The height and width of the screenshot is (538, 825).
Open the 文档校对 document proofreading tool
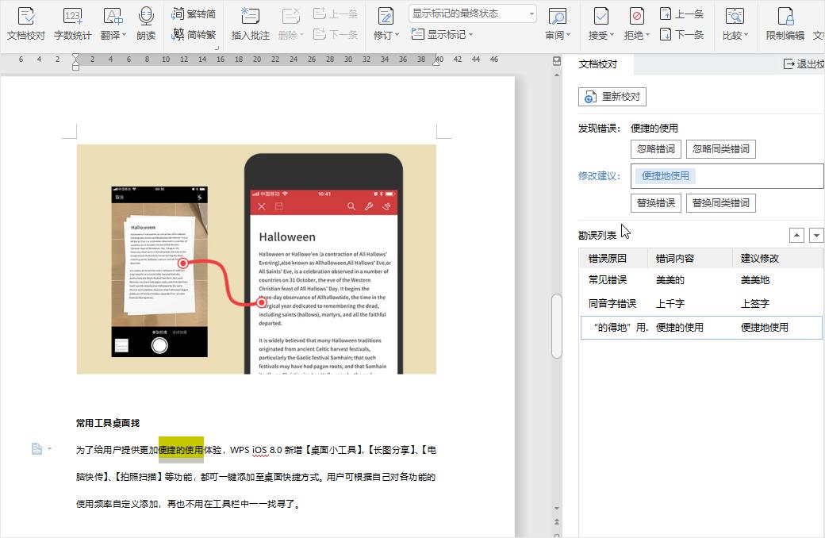(25, 22)
